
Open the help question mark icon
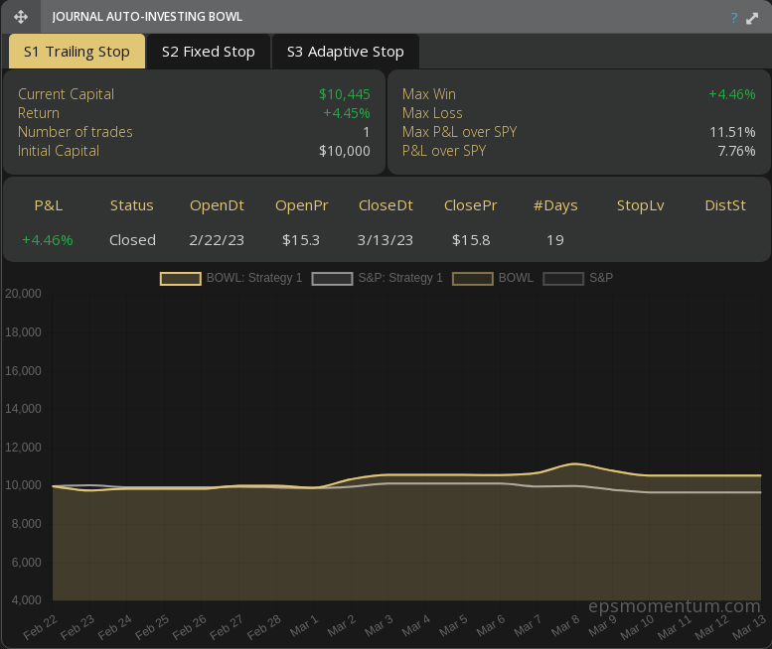tap(734, 18)
